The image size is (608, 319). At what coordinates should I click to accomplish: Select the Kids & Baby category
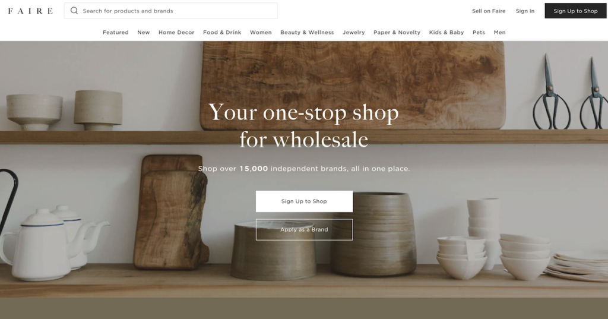446,32
